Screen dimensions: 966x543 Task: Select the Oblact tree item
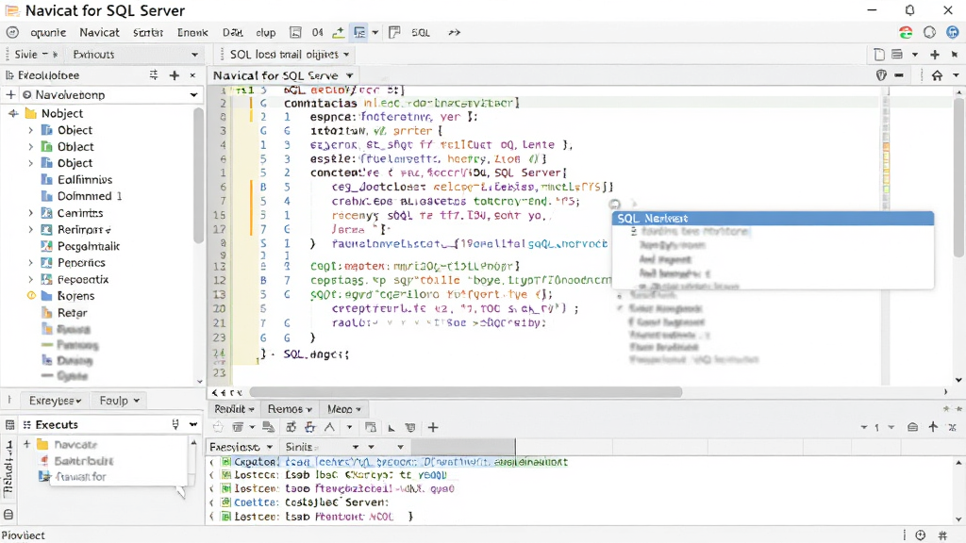click(x=75, y=146)
